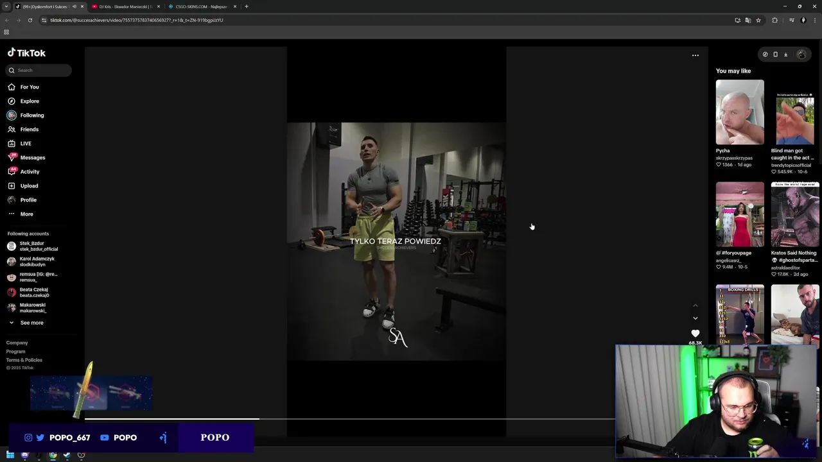Image resolution: width=822 pixels, height=462 pixels.
Task: Open Discord from the taskbar
Action: tap(24, 455)
